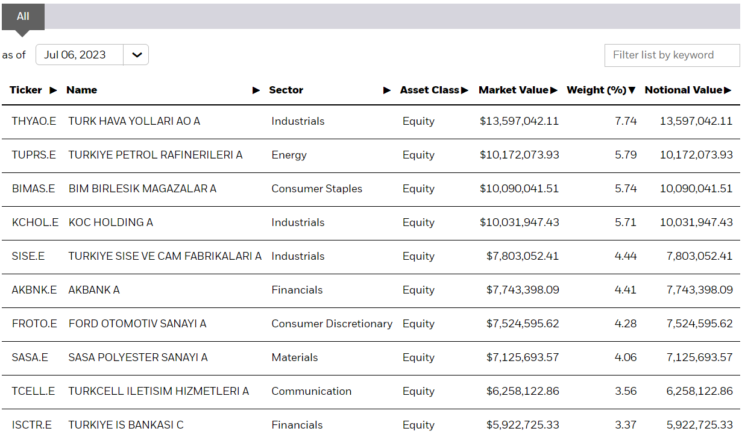The image size is (742, 437).
Task: Click weight value 3.56
Action: 626,391
